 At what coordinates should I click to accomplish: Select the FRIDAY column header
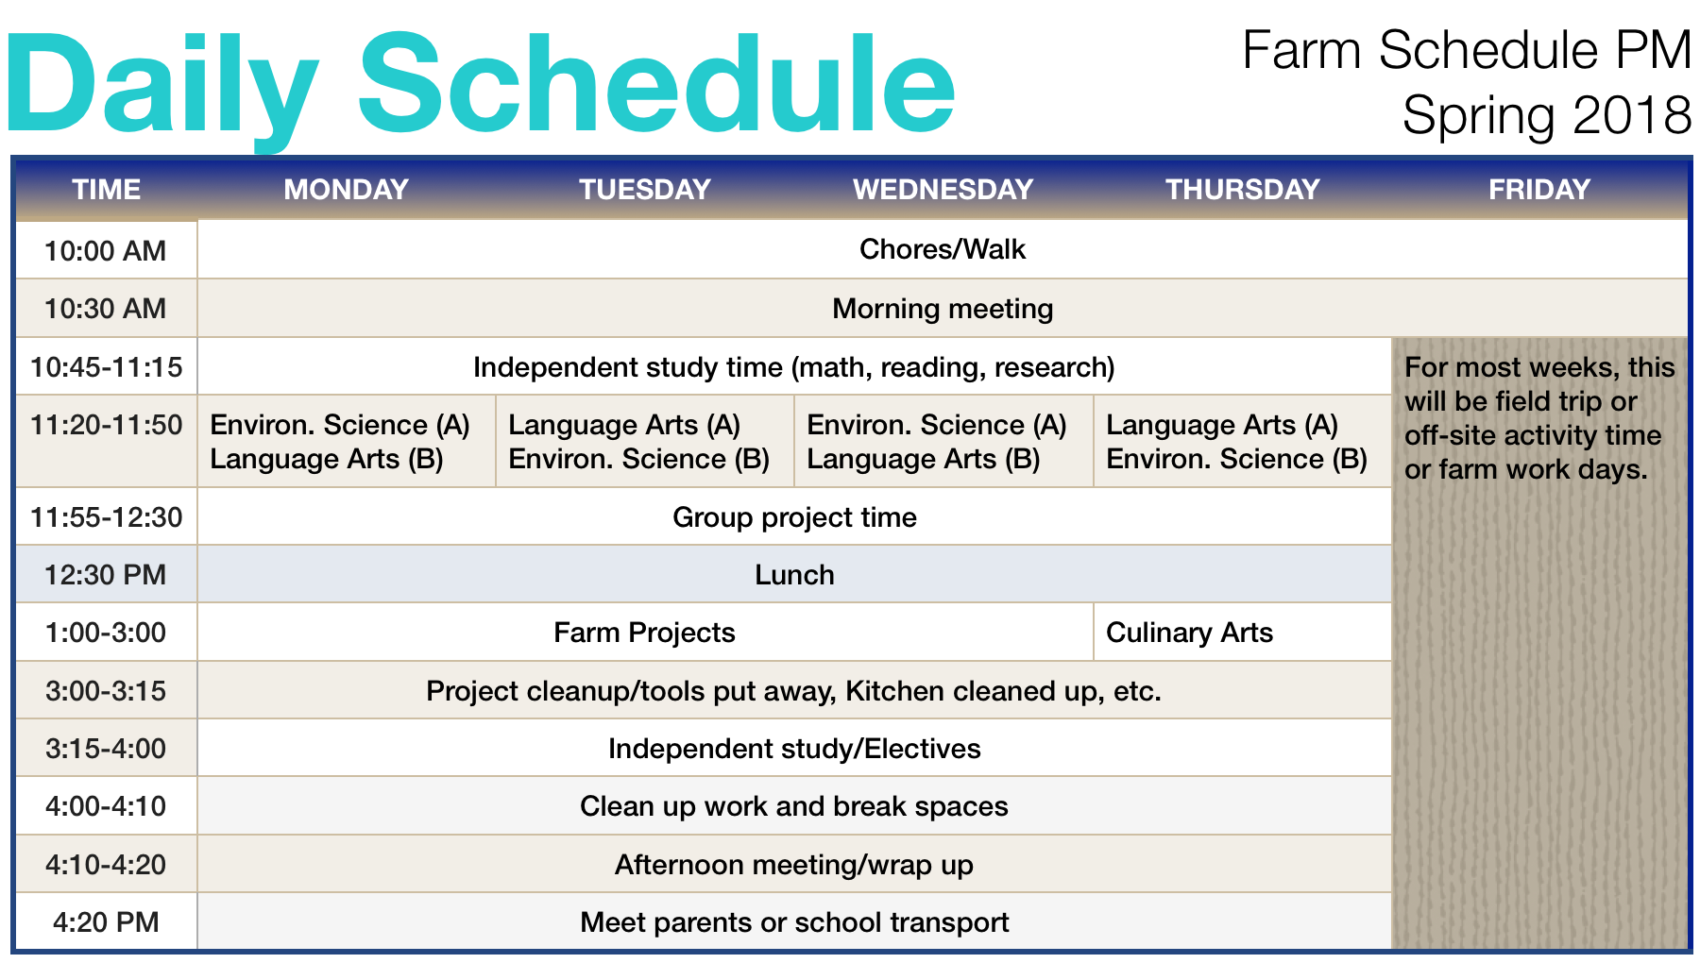click(1539, 190)
